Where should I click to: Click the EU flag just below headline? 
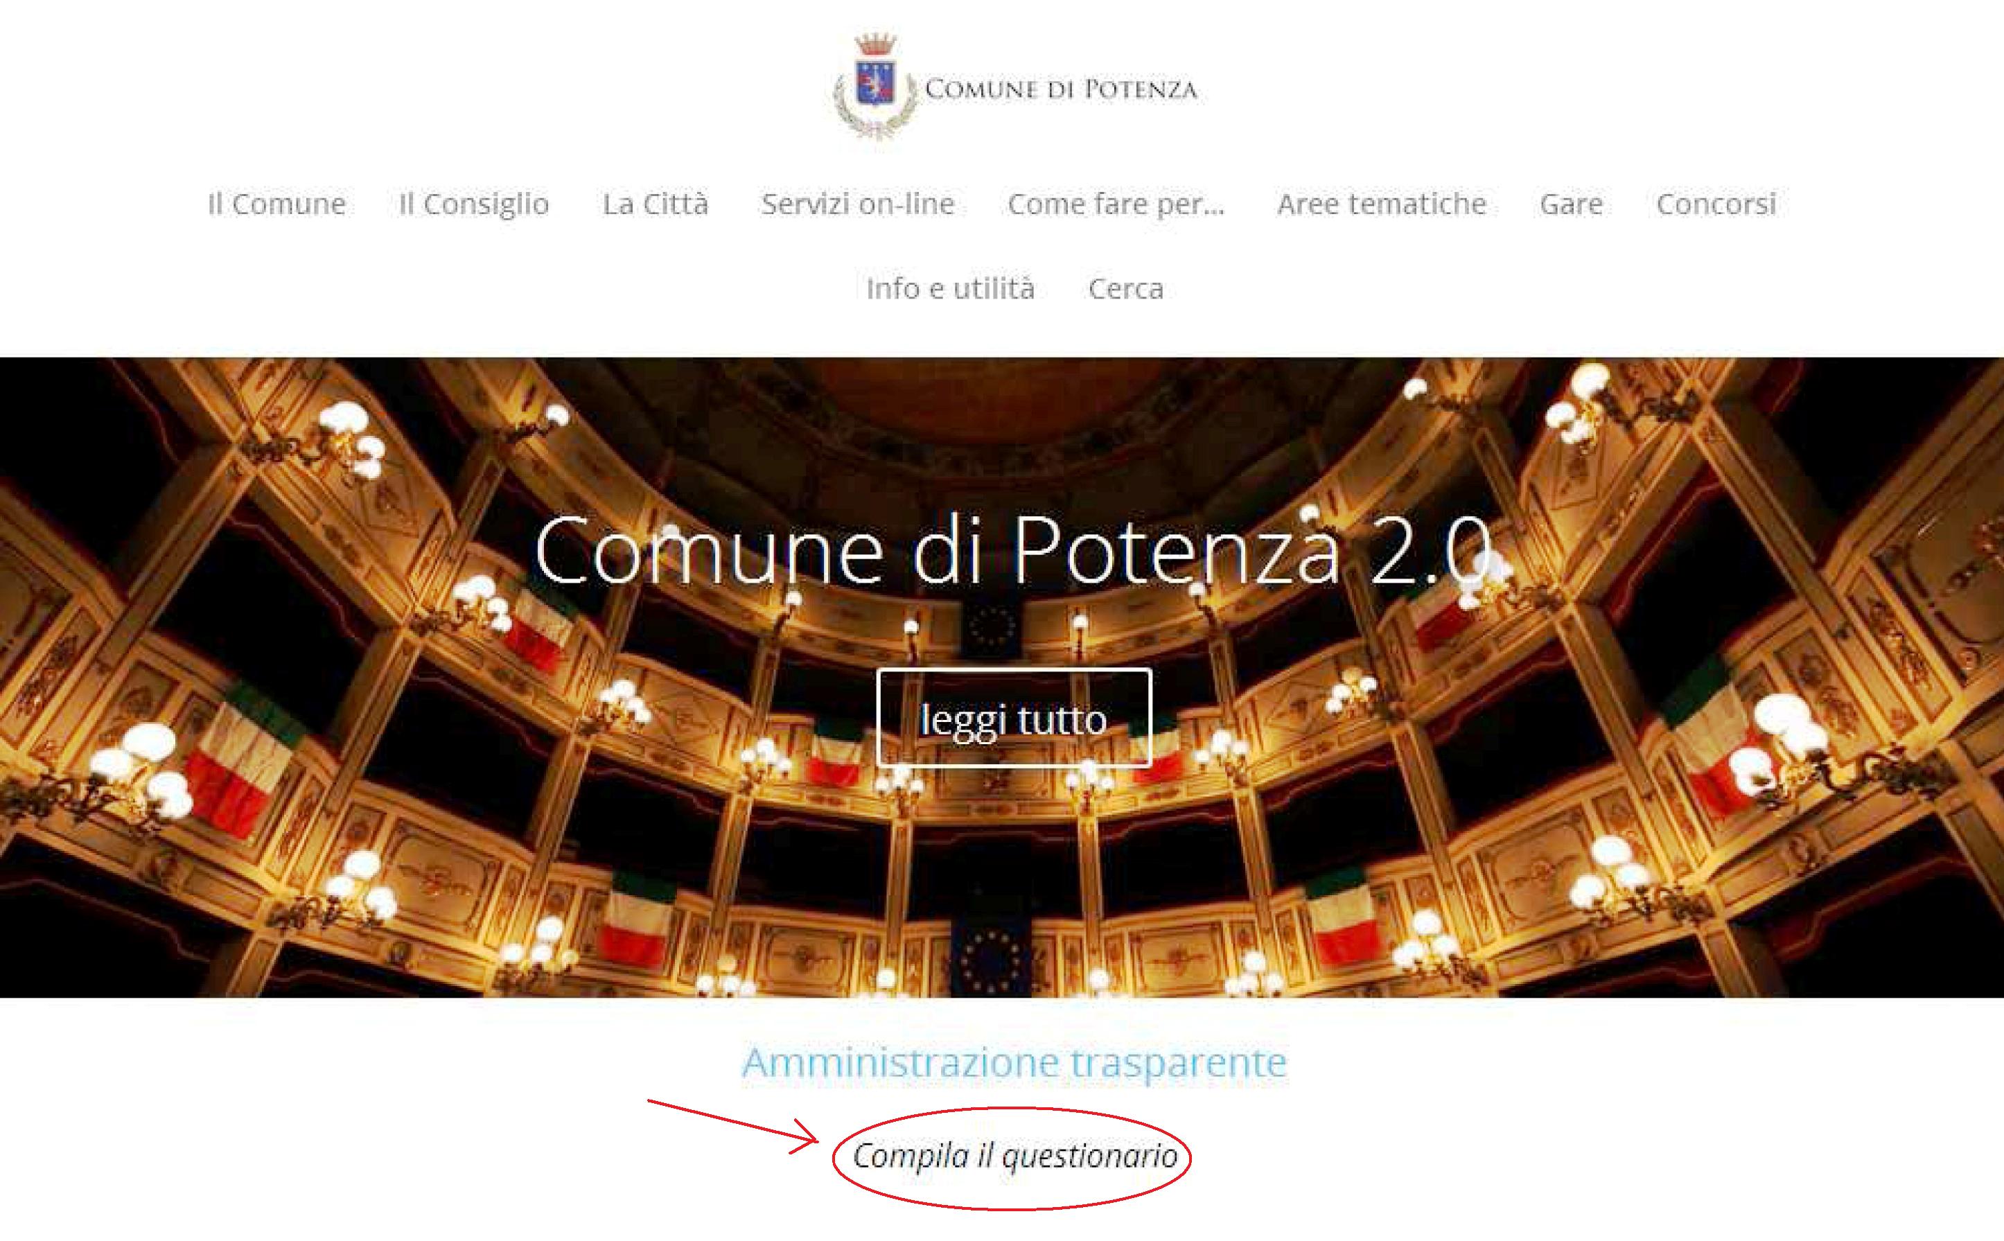coord(993,628)
